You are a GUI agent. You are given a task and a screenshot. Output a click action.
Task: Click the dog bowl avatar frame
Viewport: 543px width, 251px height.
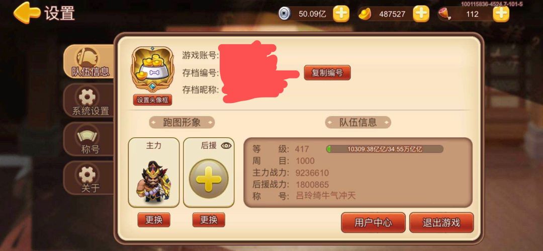pos(152,69)
